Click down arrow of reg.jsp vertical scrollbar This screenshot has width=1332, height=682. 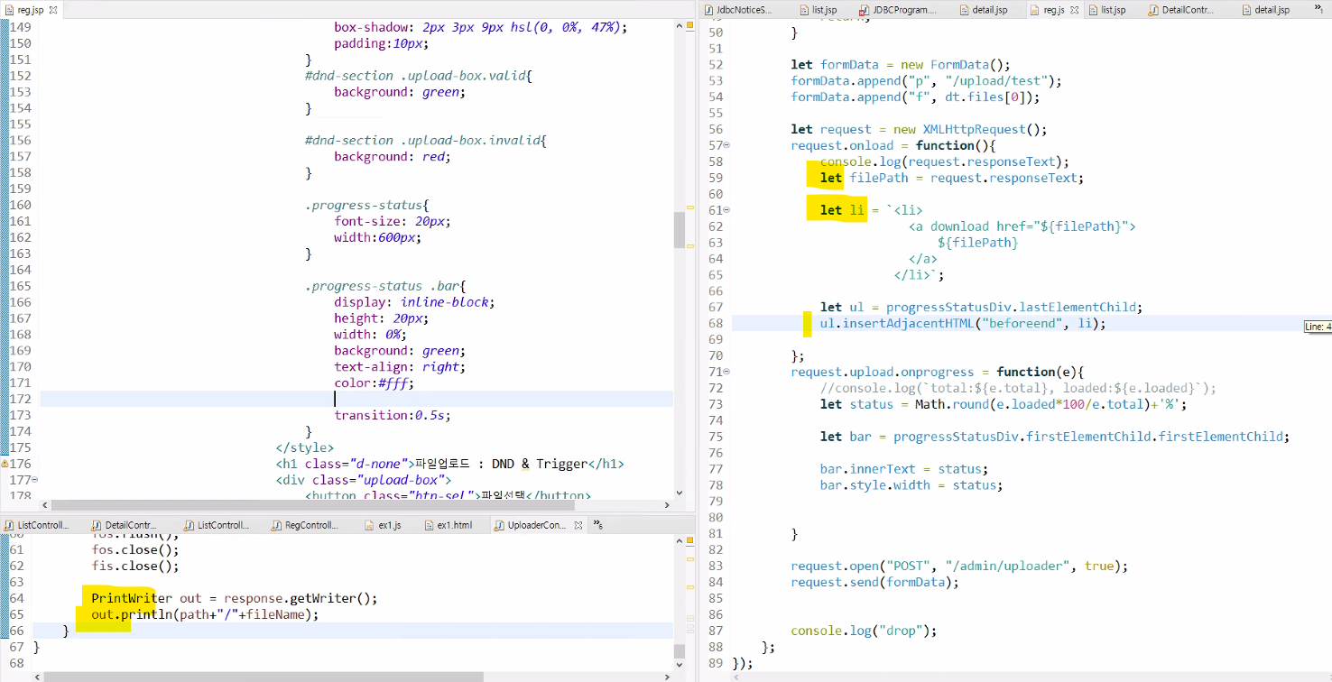click(680, 493)
